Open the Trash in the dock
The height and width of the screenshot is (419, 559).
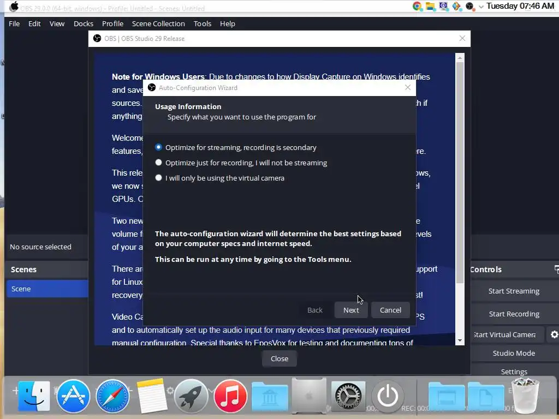coord(525,396)
